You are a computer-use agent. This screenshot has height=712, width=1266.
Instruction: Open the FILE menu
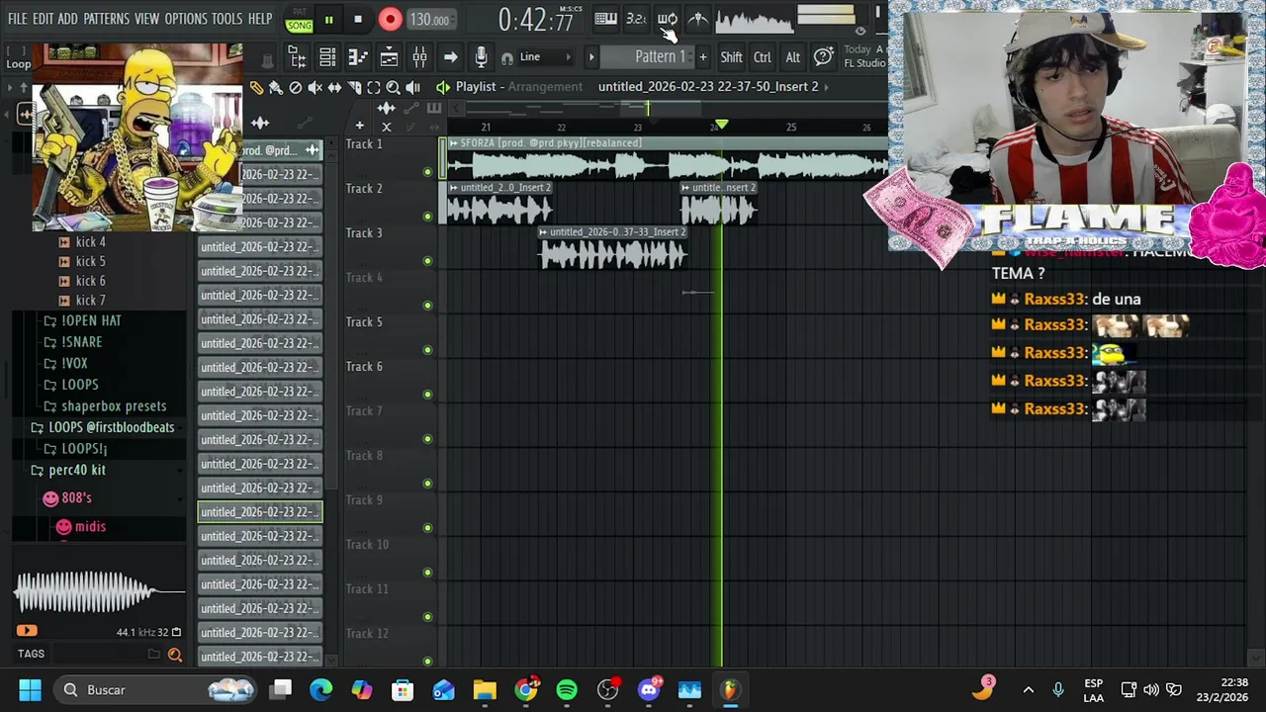(18, 19)
